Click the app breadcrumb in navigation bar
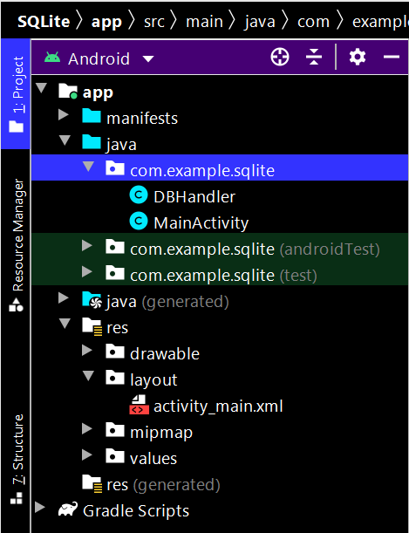409x533 pixels. (106, 22)
